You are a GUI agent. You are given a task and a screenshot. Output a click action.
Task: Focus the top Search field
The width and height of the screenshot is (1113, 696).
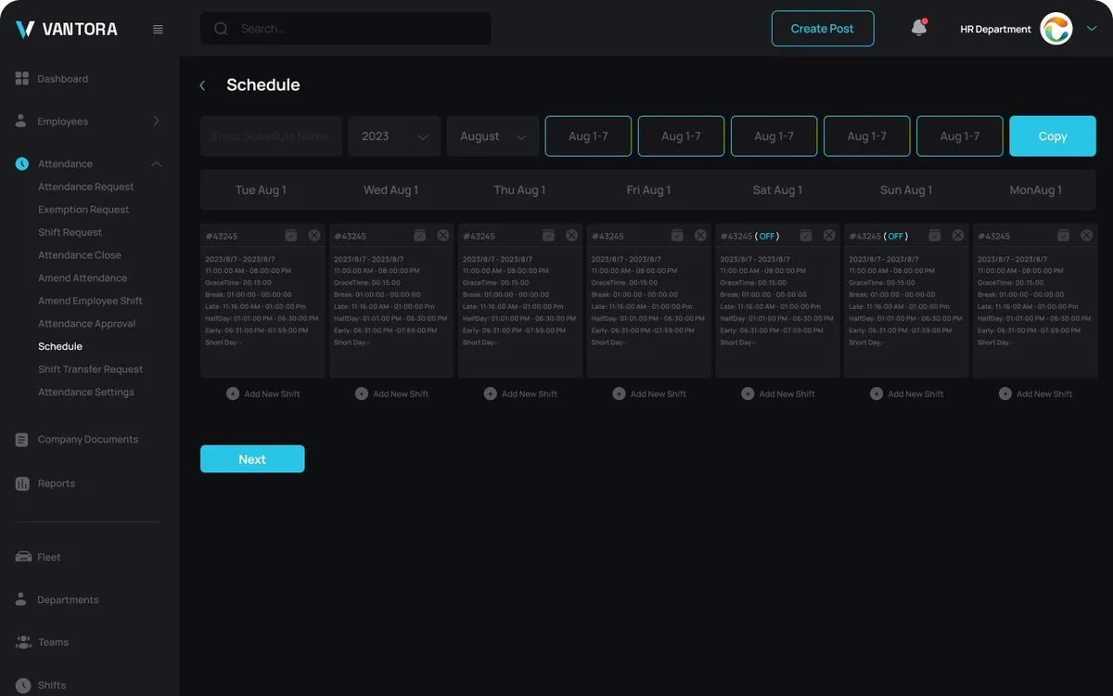[346, 29]
